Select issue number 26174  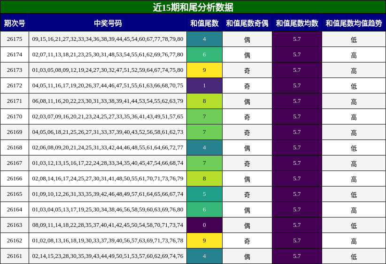point(15,54)
